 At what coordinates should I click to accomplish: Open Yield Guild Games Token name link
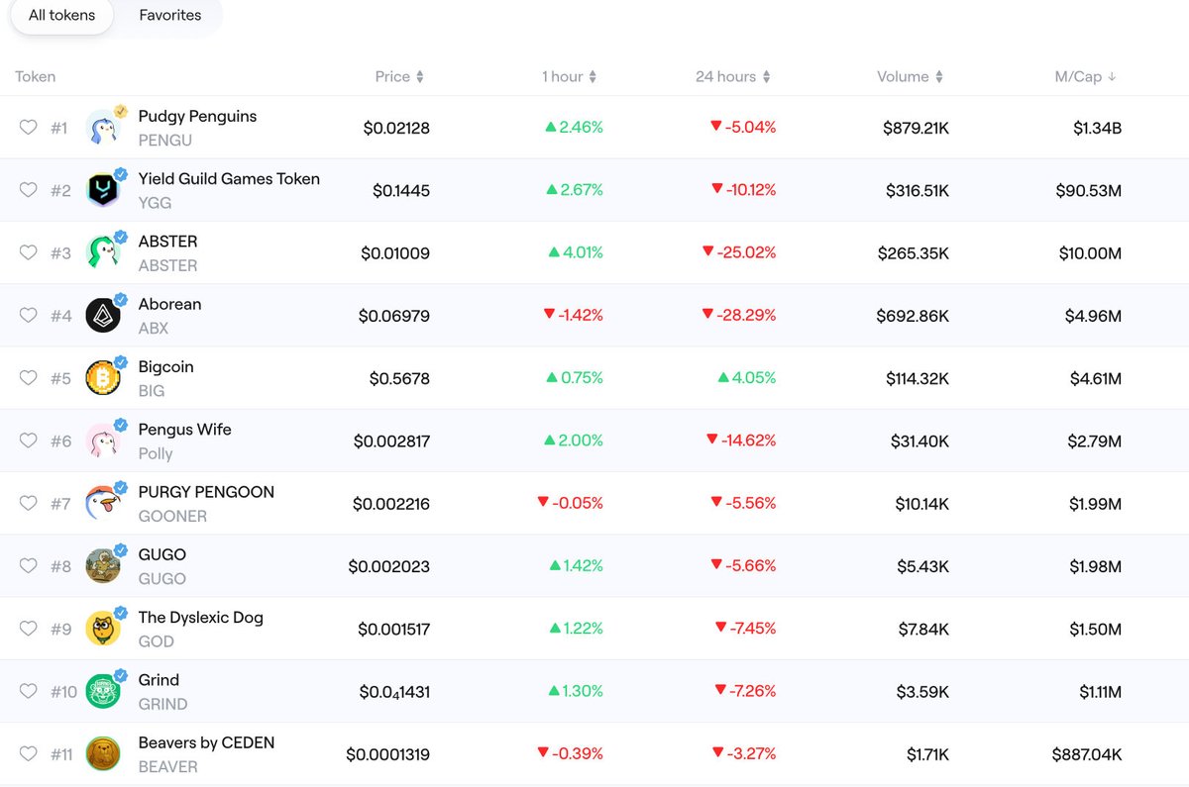pyautogui.click(x=229, y=178)
